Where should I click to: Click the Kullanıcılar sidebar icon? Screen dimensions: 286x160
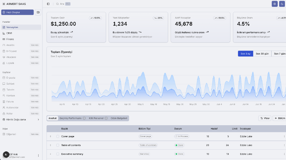point(4,108)
